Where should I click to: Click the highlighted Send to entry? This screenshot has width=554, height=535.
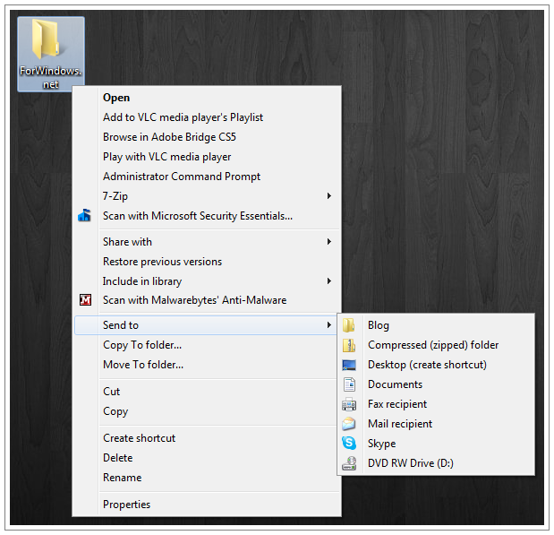click(206, 325)
